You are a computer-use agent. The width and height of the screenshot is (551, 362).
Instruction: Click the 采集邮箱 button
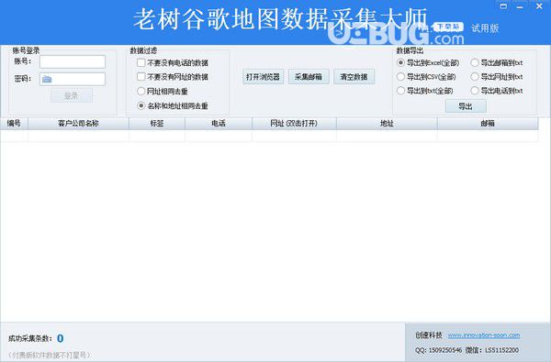point(309,77)
